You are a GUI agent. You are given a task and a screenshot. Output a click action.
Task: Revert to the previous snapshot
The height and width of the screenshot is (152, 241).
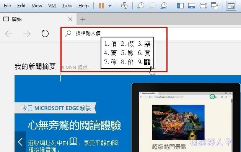(x=152, y=6)
